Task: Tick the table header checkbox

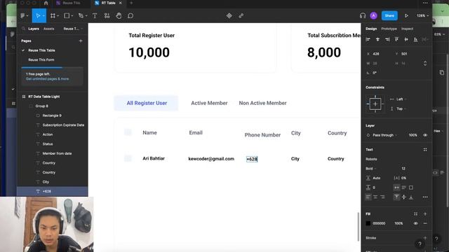Action: tap(128, 132)
